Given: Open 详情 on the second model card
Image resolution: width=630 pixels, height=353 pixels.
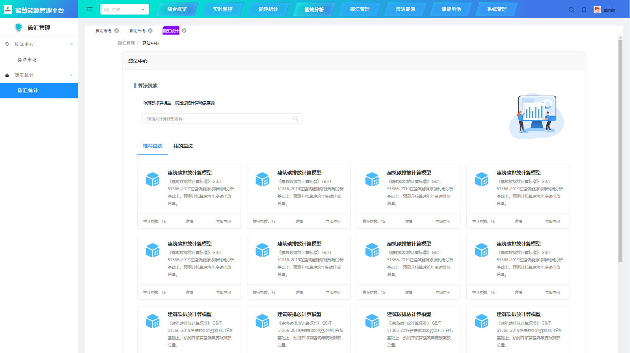Looking at the screenshot, I should (299, 222).
